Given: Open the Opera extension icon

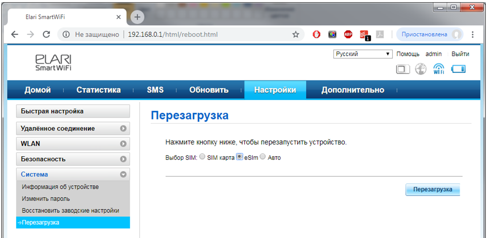Looking at the screenshot, I should coord(317,34).
